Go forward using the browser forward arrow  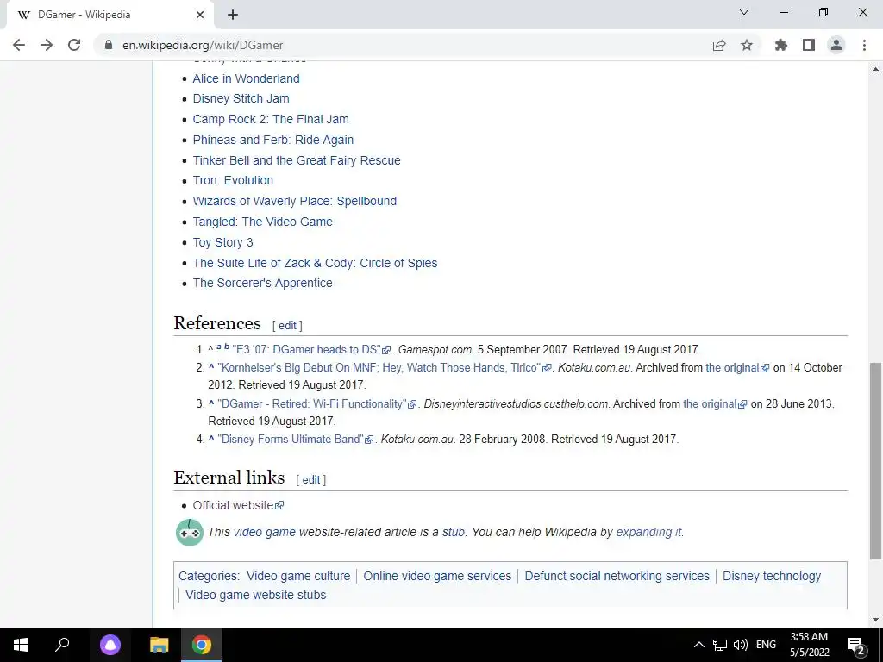[x=47, y=45]
